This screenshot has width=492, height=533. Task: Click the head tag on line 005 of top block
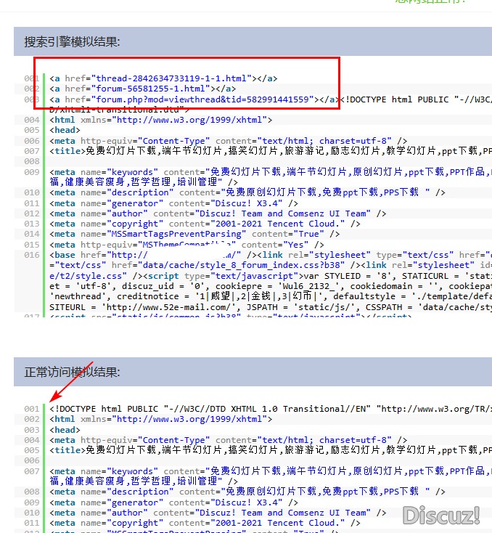[x=65, y=130]
